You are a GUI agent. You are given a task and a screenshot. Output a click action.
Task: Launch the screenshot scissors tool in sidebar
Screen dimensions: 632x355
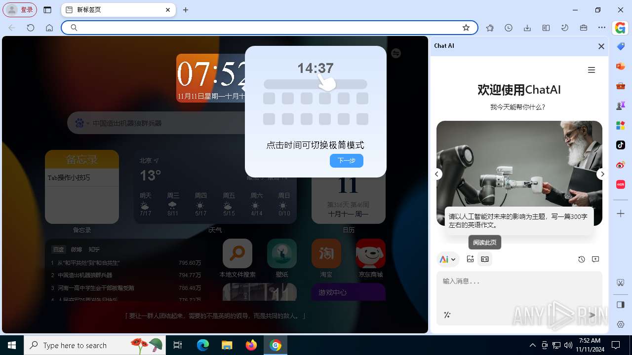(x=621, y=283)
